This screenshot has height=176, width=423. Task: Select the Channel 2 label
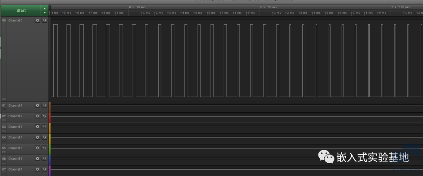[15, 116]
